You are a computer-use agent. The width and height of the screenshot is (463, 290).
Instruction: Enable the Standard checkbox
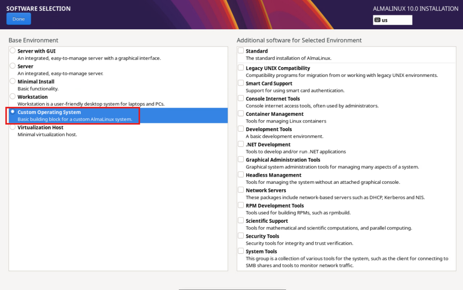click(x=241, y=51)
